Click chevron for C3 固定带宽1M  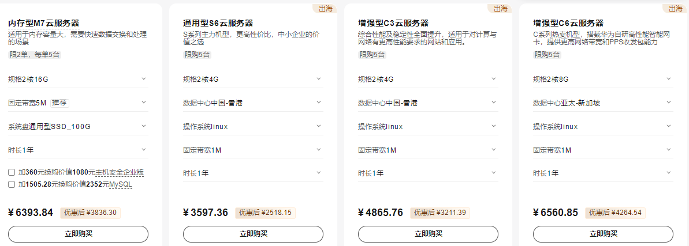point(494,150)
